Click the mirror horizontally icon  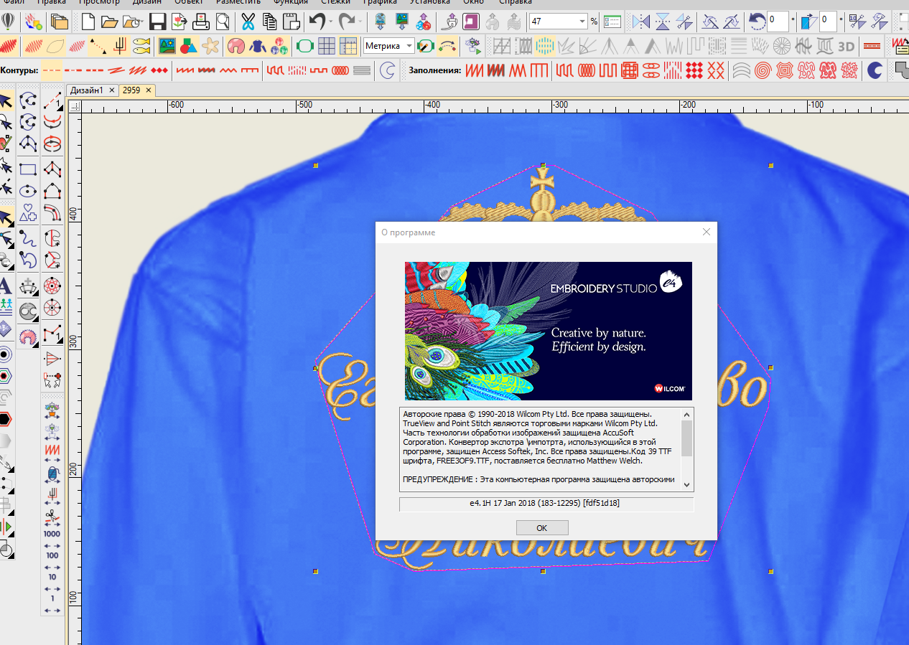point(641,22)
